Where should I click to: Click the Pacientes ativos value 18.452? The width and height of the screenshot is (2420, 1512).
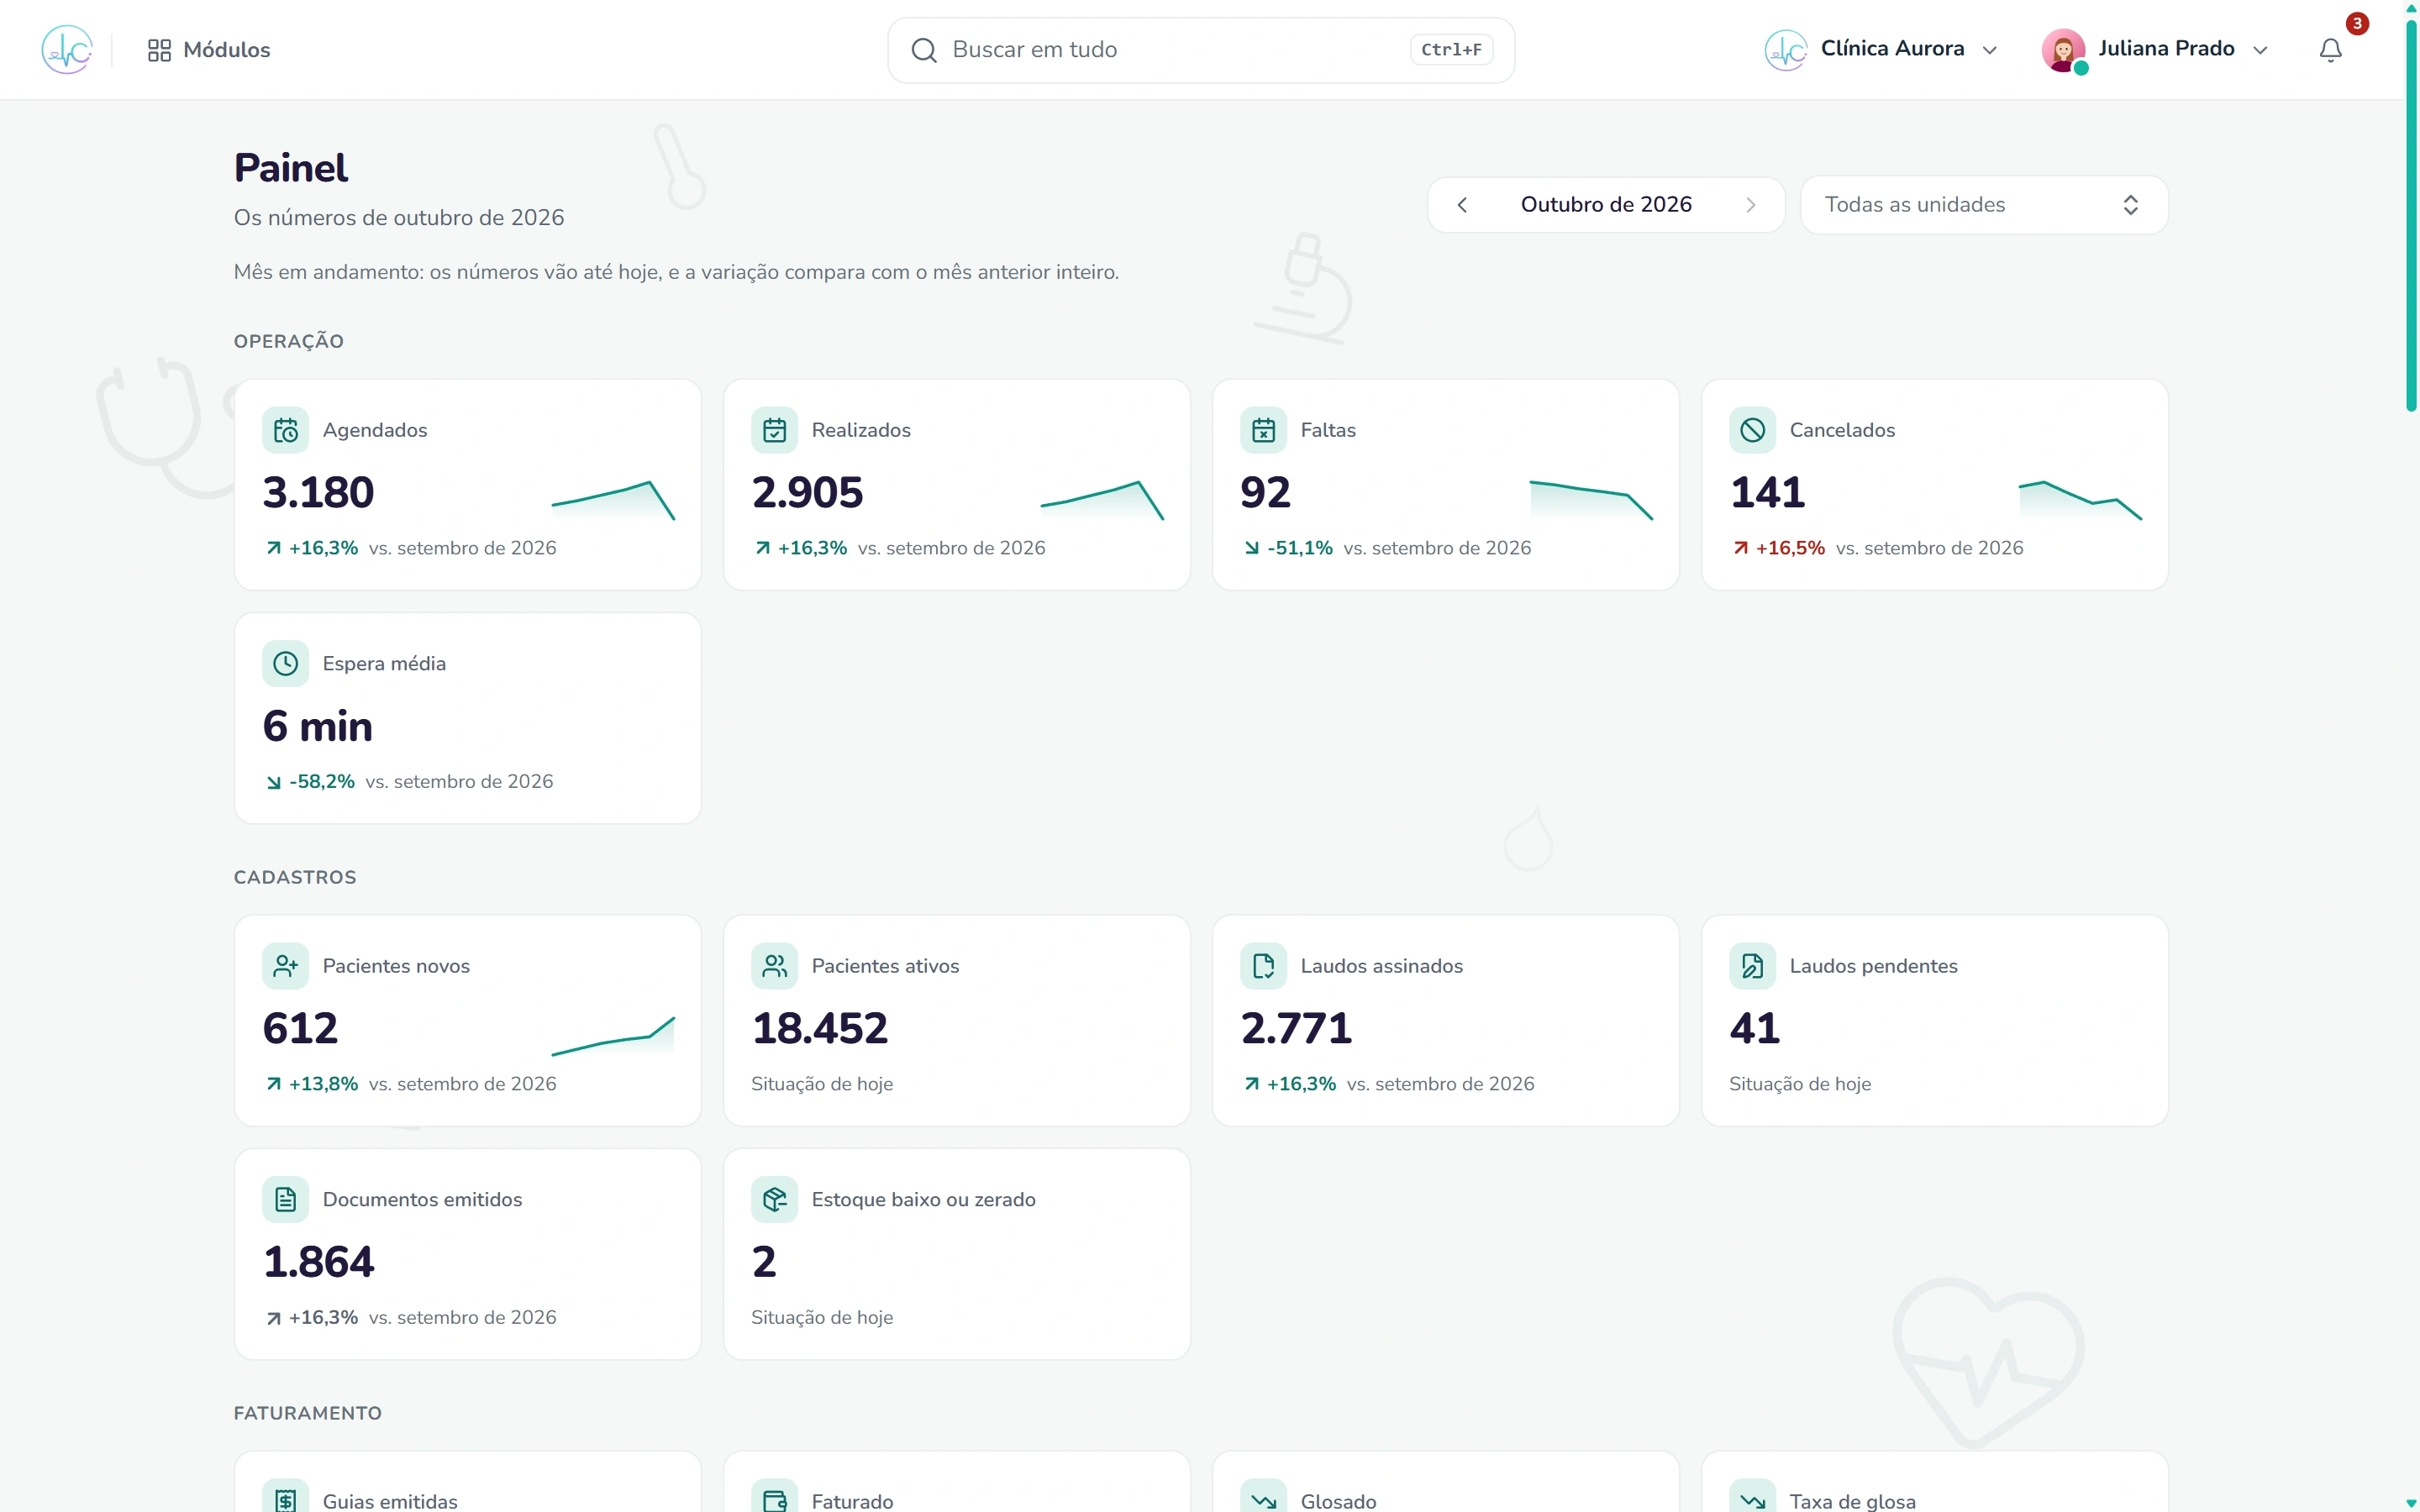pos(820,1028)
